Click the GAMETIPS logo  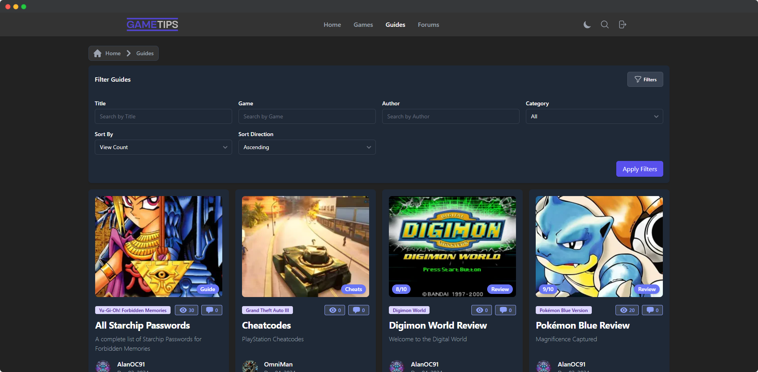152,24
